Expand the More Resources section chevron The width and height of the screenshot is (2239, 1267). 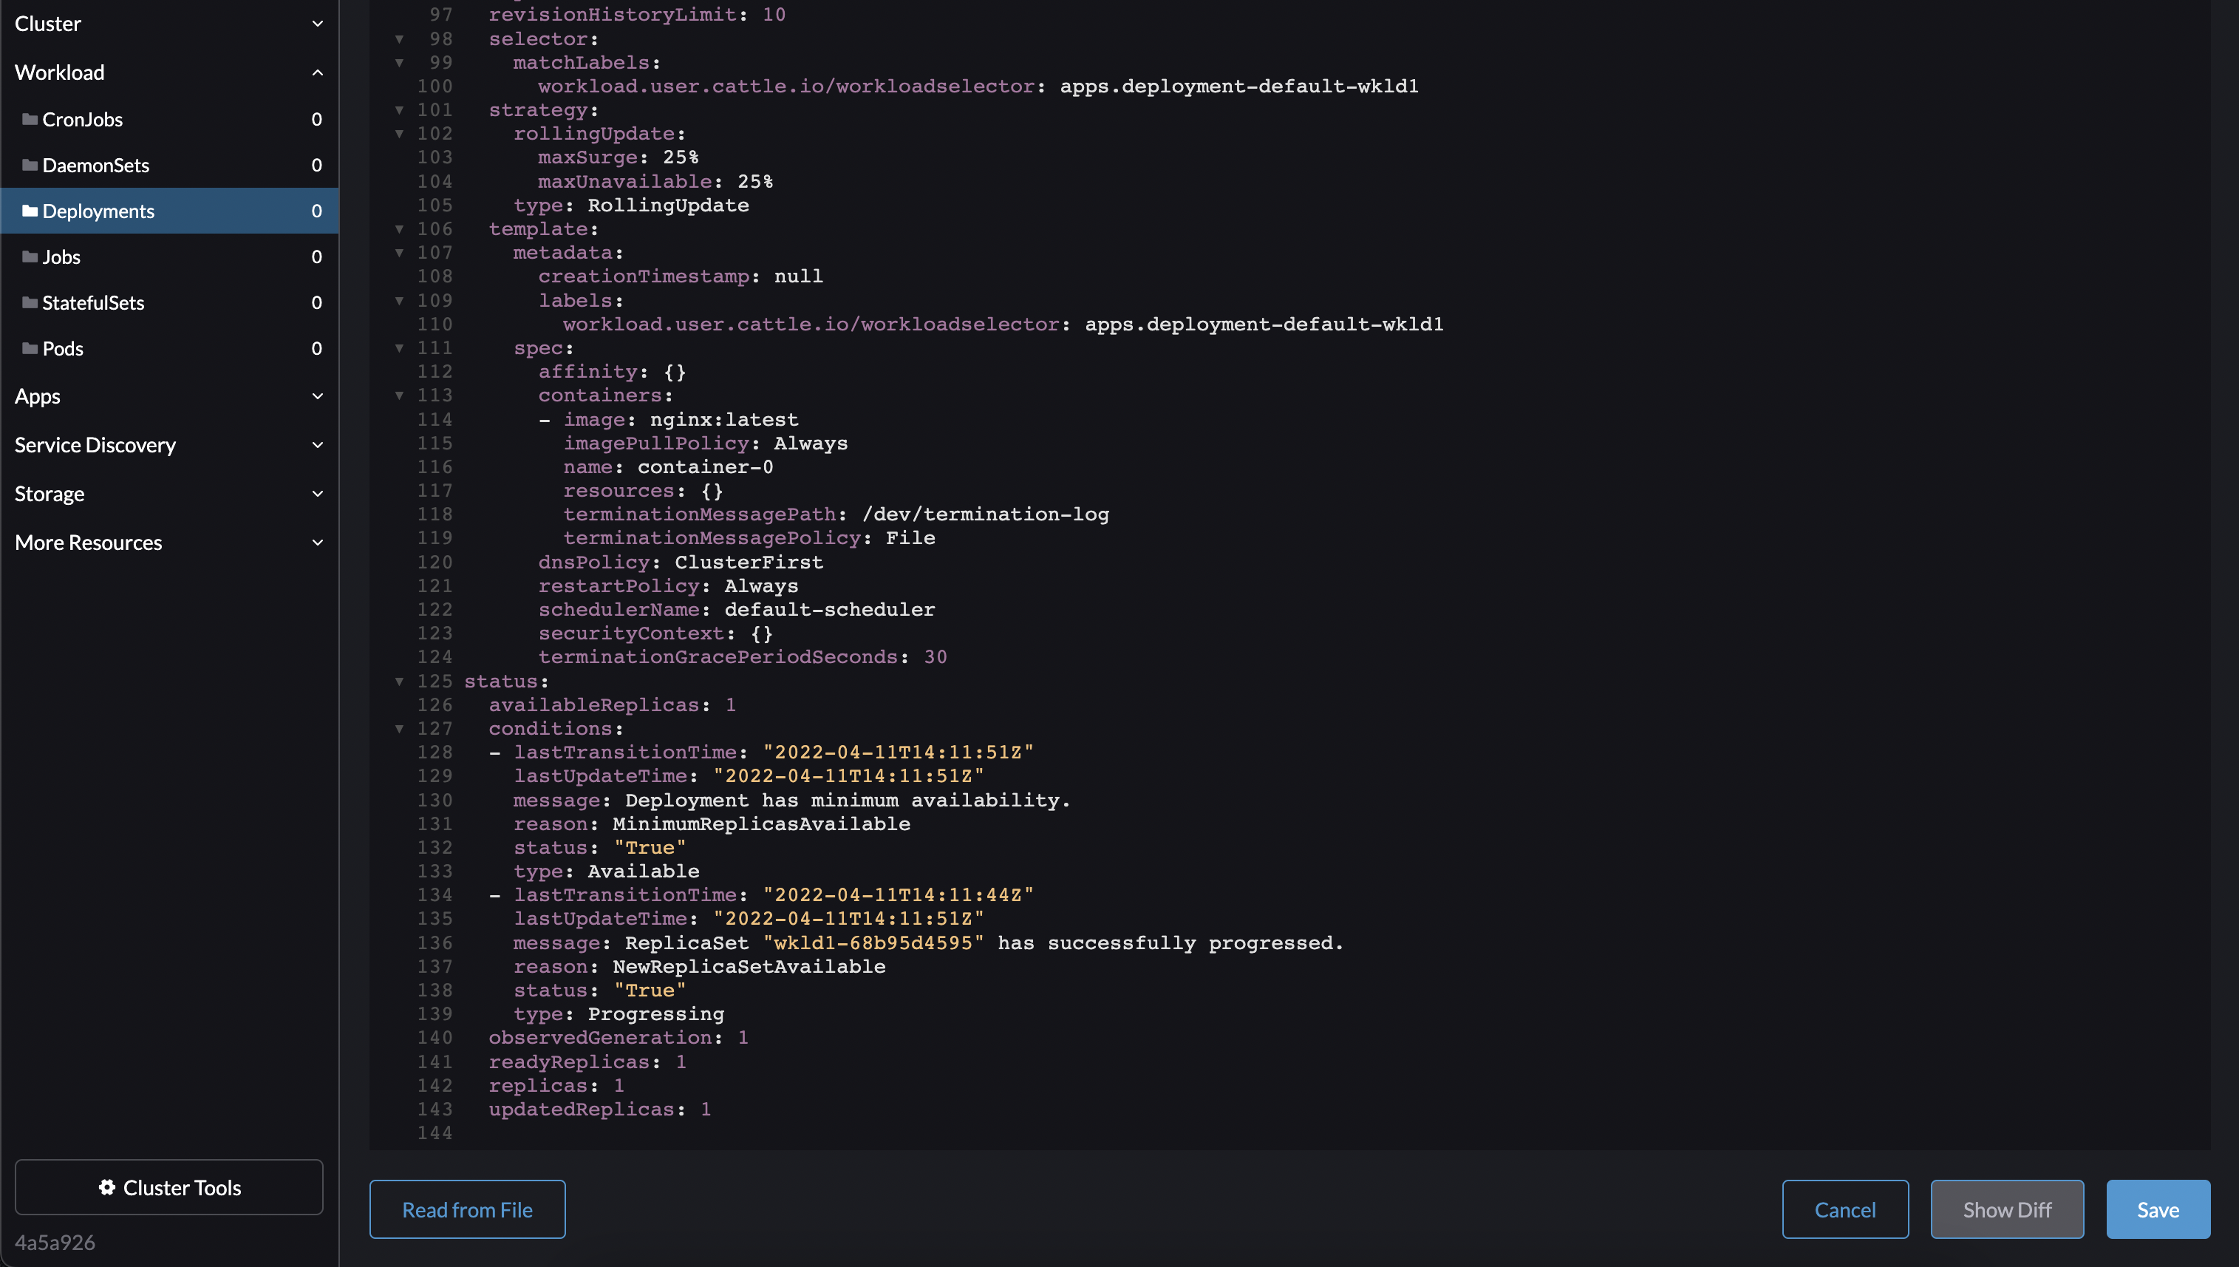[318, 541]
